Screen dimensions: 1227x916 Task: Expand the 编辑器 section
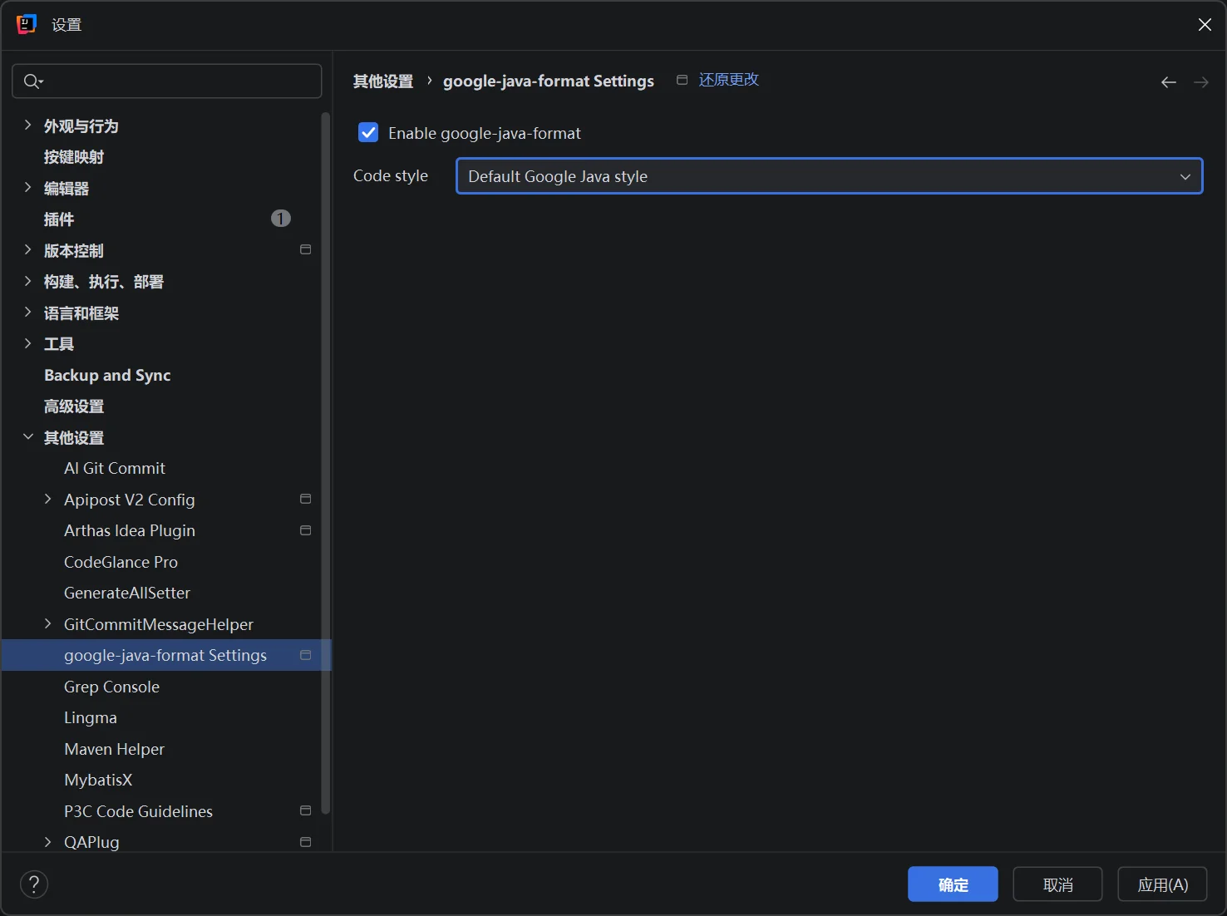click(x=27, y=188)
